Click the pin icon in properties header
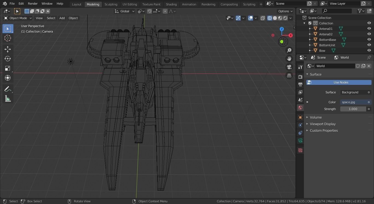 pyautogui.click(x=369, y=58)
